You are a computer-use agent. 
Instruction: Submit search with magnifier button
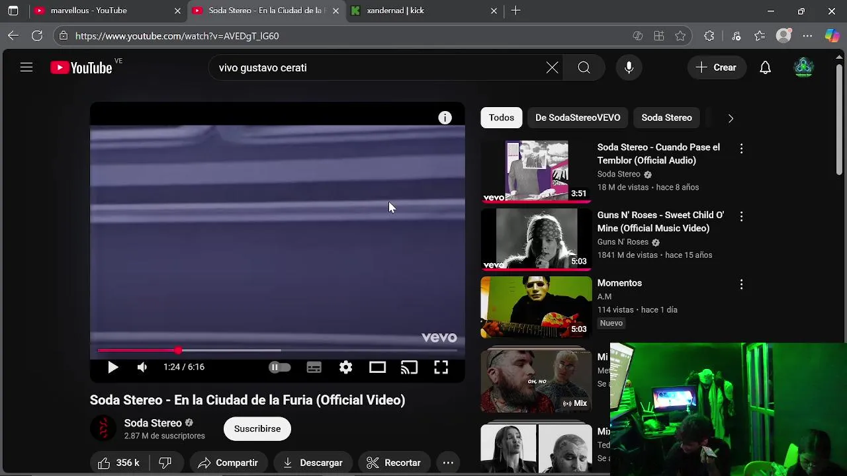[584, 67]
